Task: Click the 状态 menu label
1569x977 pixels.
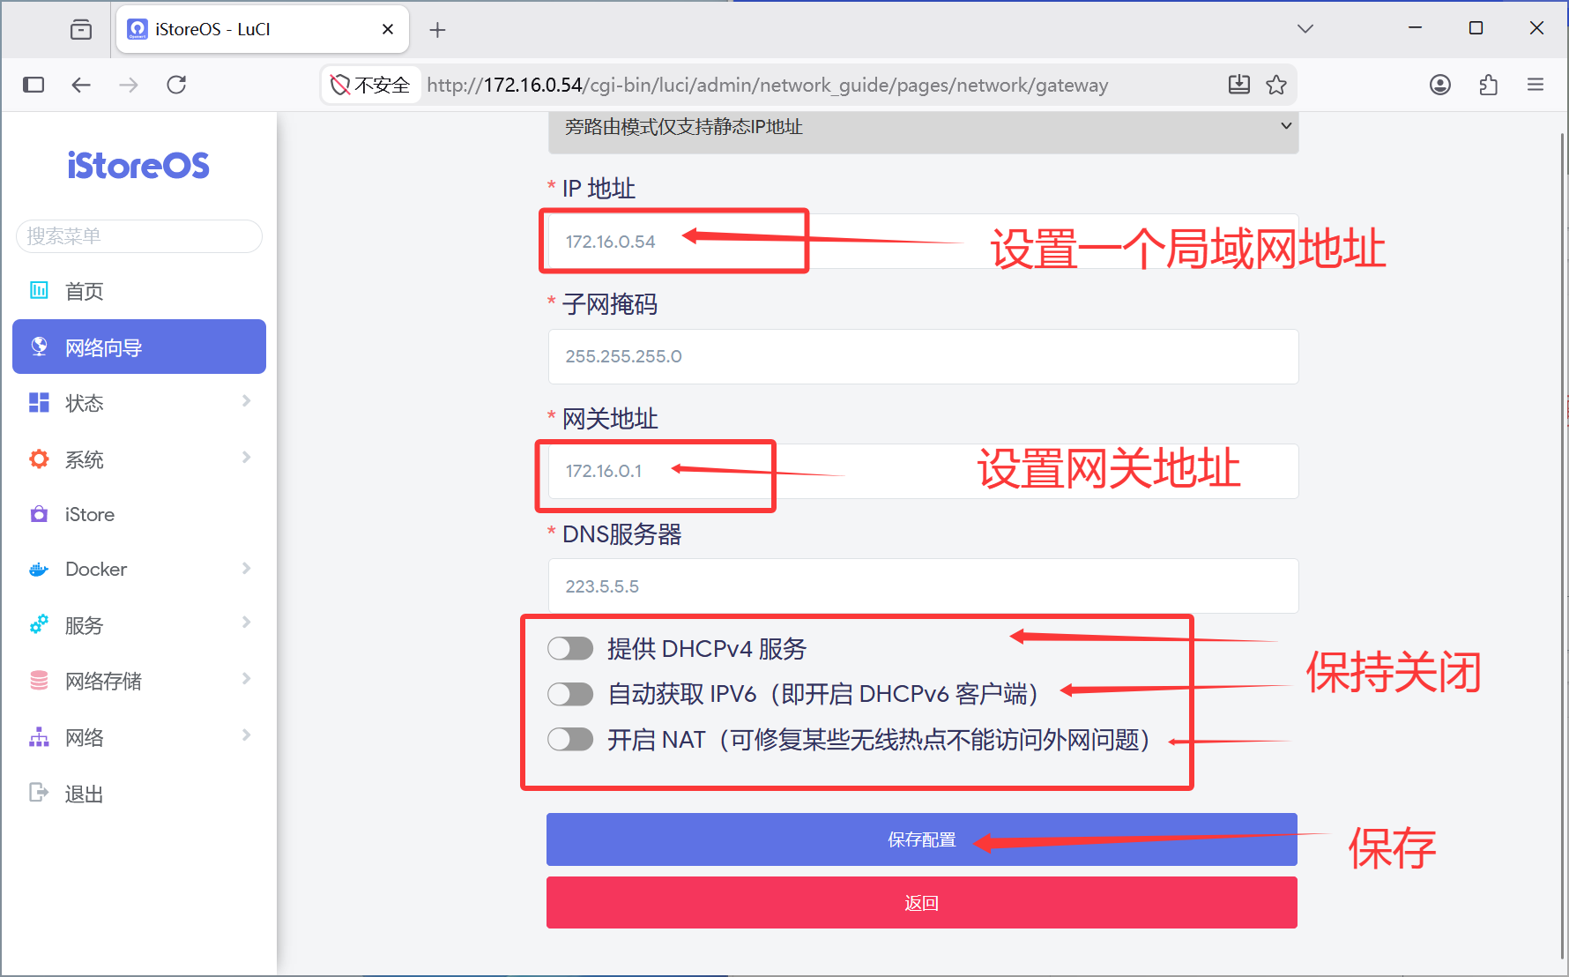Action: [85, 404]
